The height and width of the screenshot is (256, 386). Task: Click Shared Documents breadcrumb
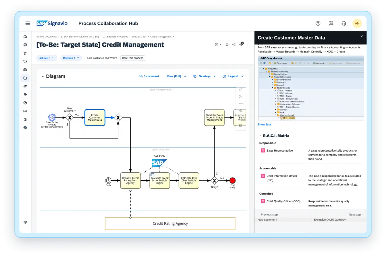[47, 37]
